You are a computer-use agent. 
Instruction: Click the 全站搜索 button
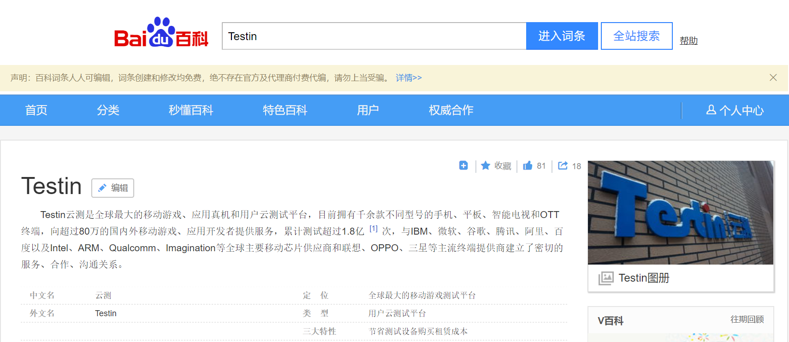coord(636,36)
